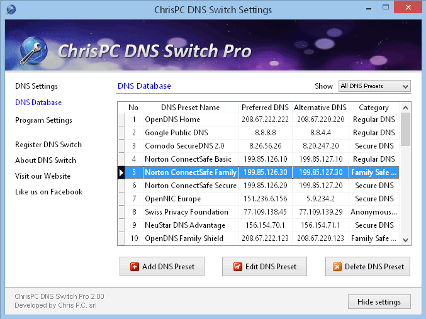The height and width of the screenshot is (319, 426).
Task: Click the Delete DNS Preset button
Action: click(x=367, y=267)
